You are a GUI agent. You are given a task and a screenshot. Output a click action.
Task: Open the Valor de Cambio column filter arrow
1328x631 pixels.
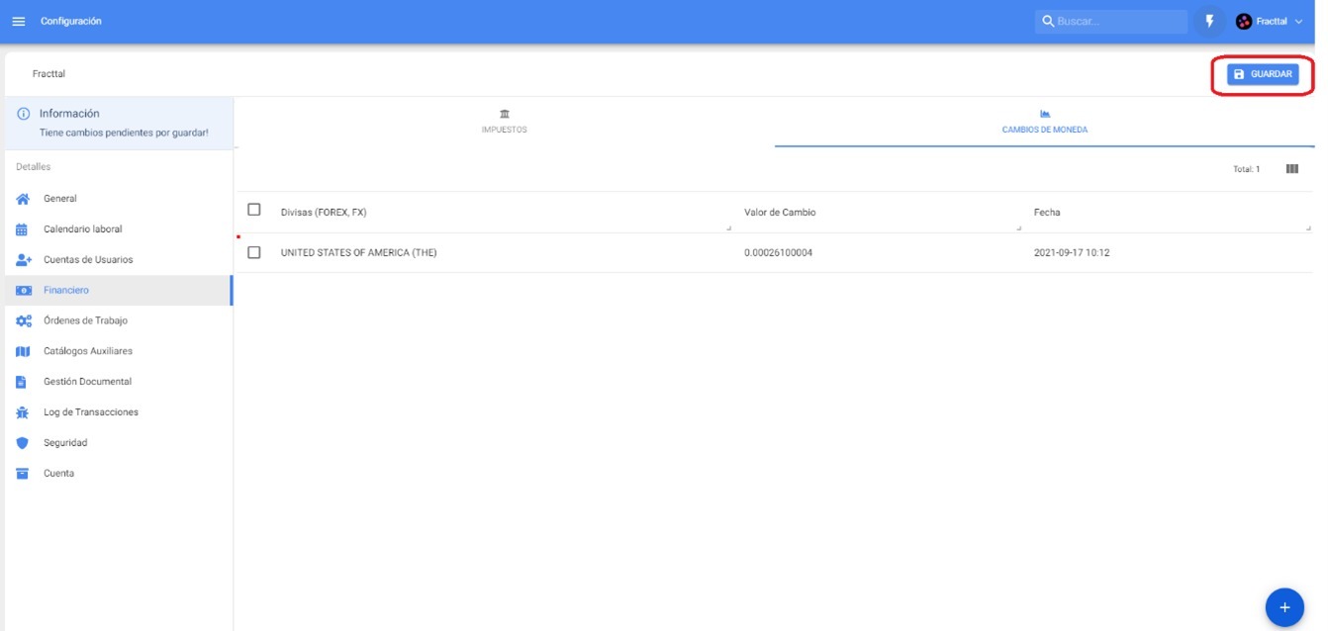coord(1017,228)
